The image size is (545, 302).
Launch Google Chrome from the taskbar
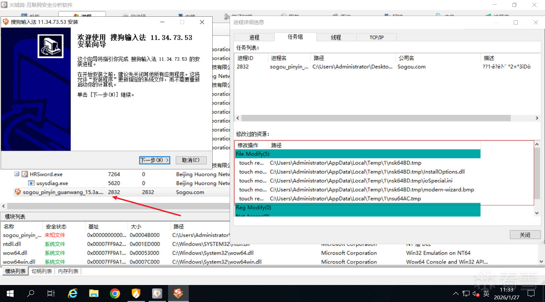pyautogui.click(x=115, y=293)
